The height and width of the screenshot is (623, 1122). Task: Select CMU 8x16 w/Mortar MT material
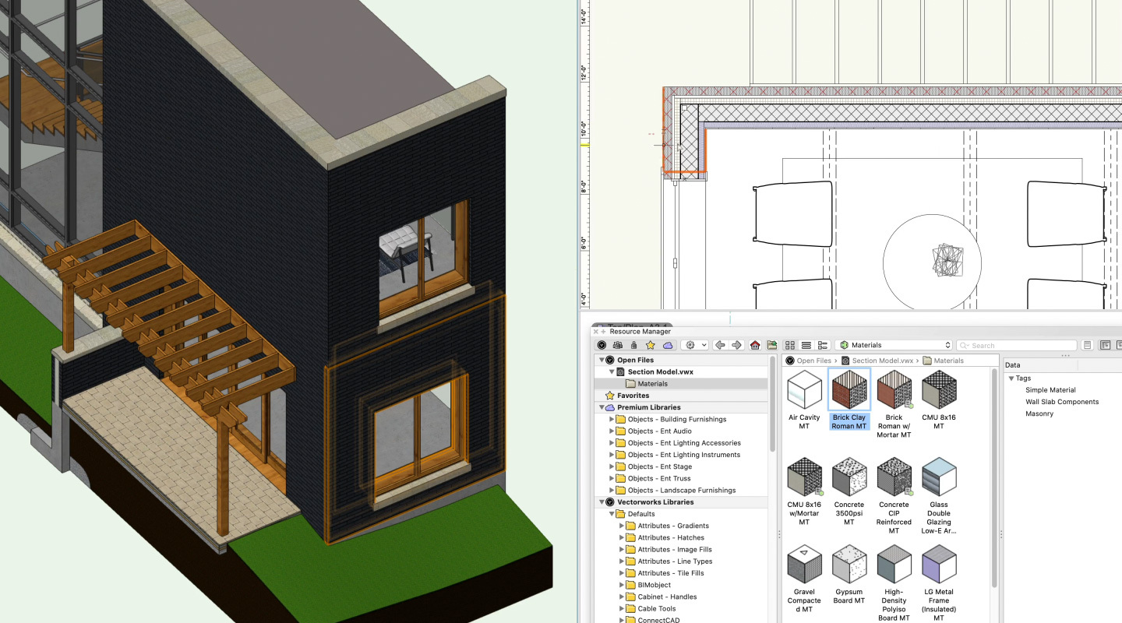804,491
